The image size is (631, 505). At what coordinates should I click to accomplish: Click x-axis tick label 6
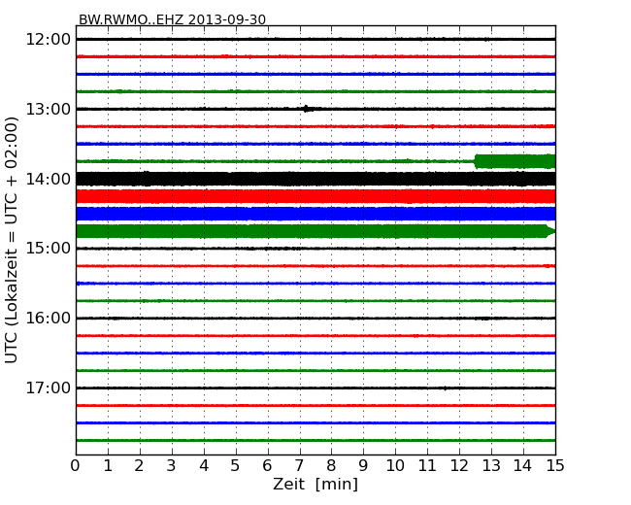[267, 466]
